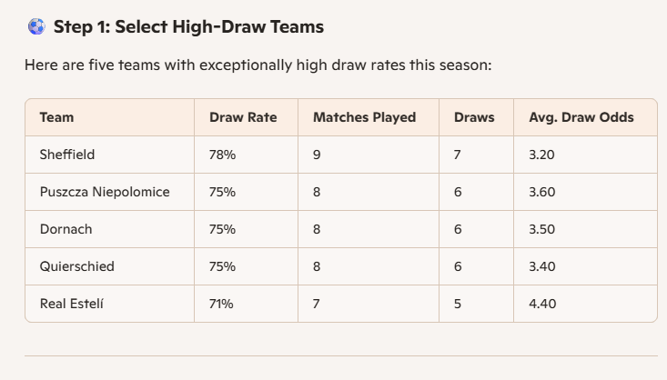Screen dimensions: 667x380
Task: Click Real Estelí's 71% draw rate
Action: click(x=221, y=304)
